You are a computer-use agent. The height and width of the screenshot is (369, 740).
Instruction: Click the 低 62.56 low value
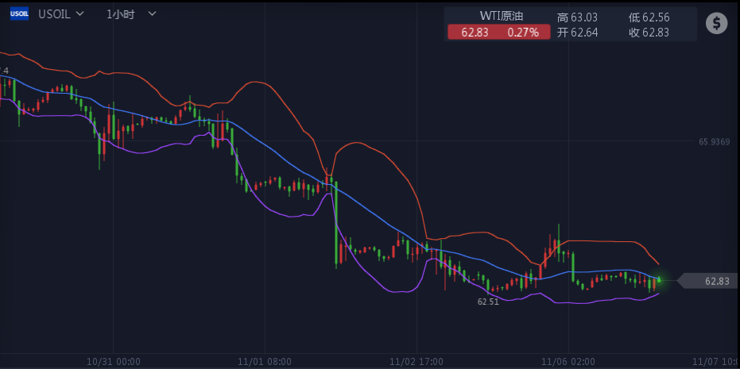(649, 17)
